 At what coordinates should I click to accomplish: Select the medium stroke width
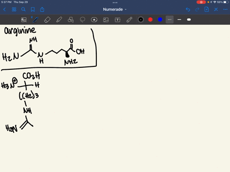179,20
